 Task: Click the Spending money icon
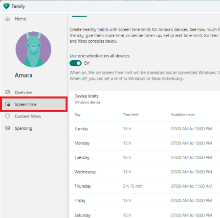pyautogui.click(x=7, y=128)
